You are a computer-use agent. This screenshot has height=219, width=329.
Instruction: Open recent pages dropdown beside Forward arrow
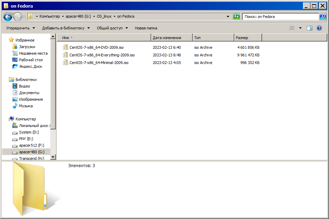point(24,17)
